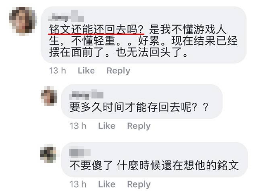This screenshot has height=196, width=263.
Task: Open the avatar beside the 不要傻了 reply
Action: pos(49,154)
